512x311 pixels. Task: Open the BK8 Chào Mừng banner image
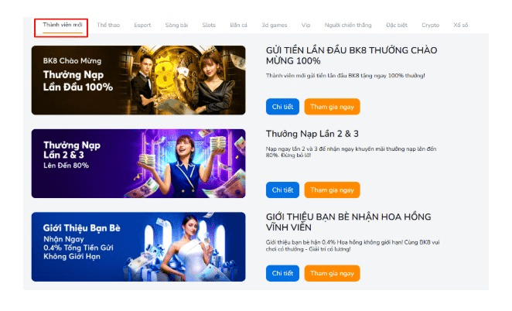coord(138,80)
